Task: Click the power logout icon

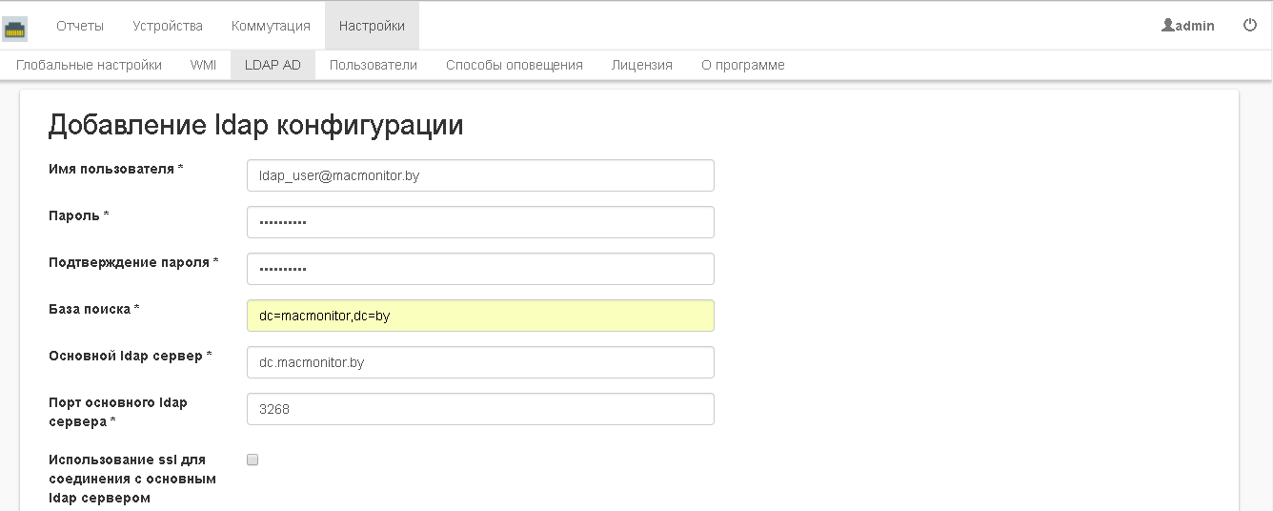Action: tap(1250, 26)
